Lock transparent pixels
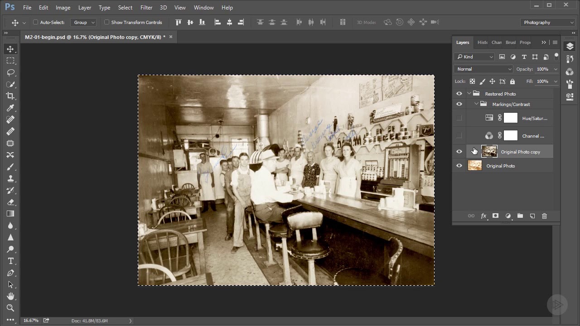 click(472, 81)
